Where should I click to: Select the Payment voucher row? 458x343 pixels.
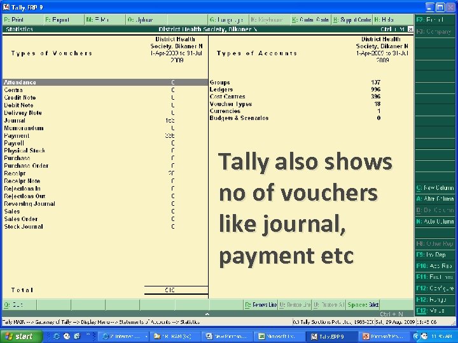(x=105, y=136)
